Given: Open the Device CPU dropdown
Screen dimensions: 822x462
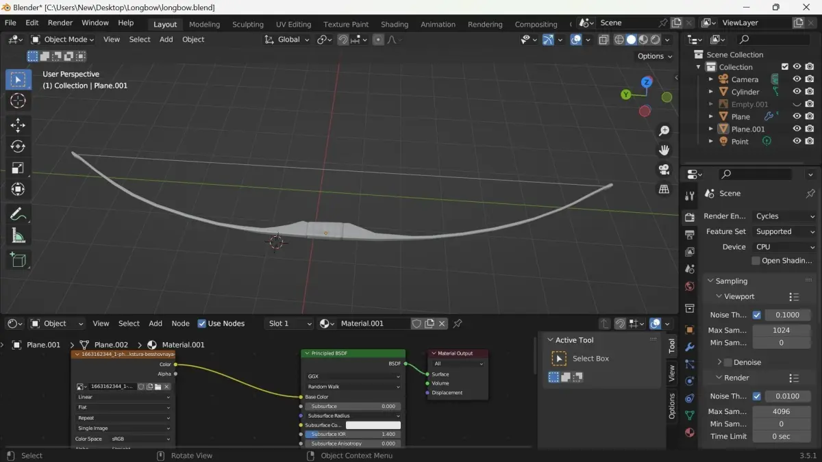Looking at the screenshot, I should pos(785,247).
